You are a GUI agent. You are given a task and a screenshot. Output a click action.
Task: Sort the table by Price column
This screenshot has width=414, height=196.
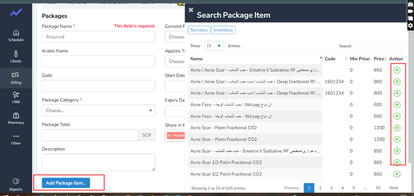pos(379,59)
